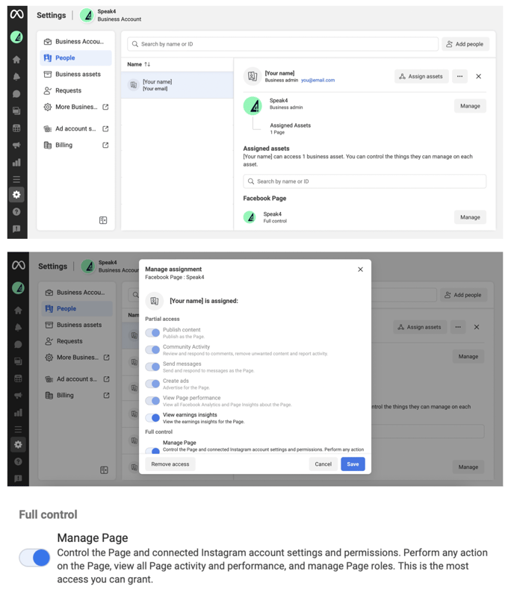Open Billing in the upper settings menu
The height and width of the screenshot is (589, 514).
(x=64, y=146)
